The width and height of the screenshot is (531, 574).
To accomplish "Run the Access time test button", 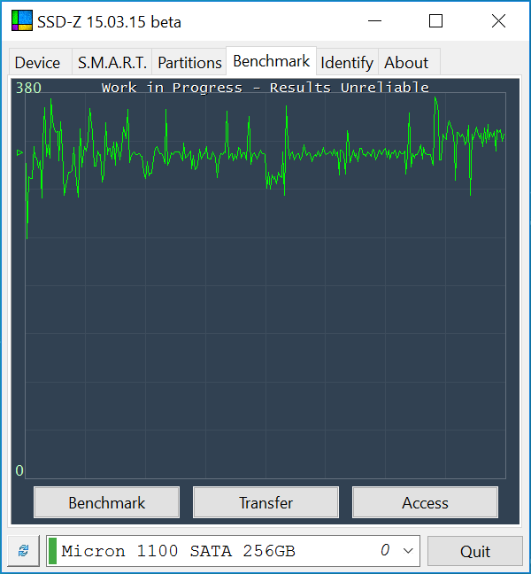I will [425, 502].
